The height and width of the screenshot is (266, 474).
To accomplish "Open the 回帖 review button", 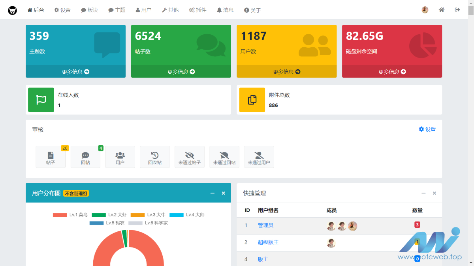I will coord(85,157).
